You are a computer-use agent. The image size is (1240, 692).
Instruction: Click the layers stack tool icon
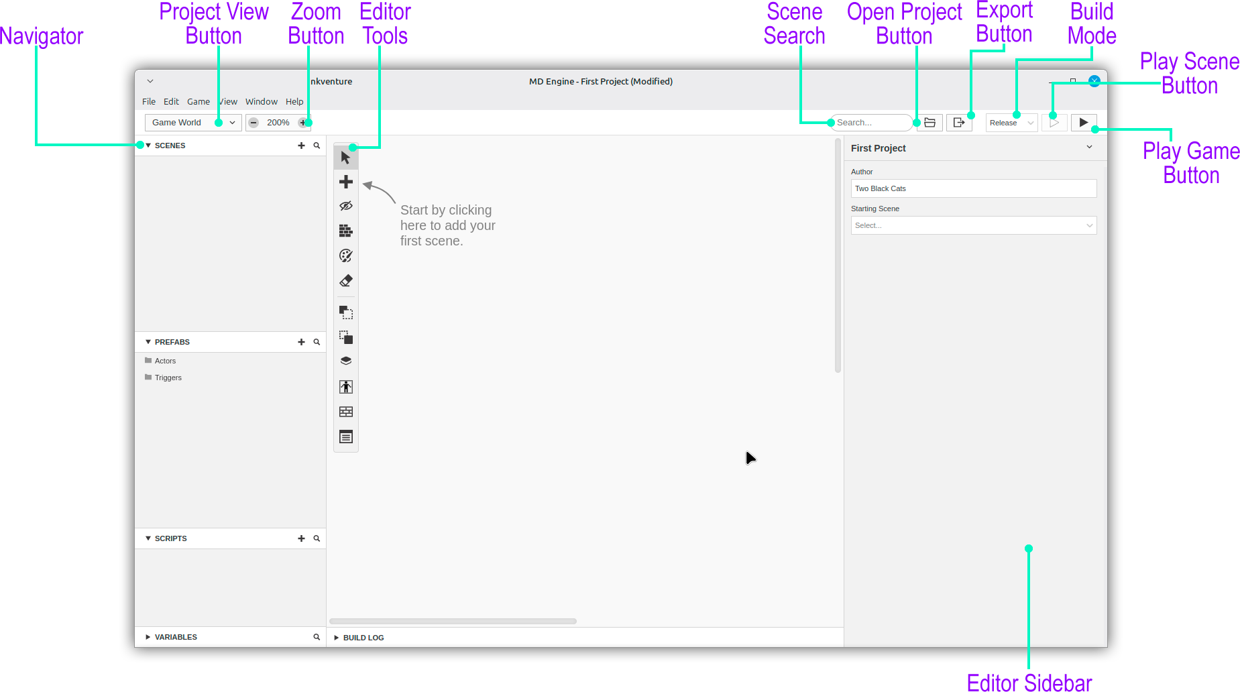point(345,361)
